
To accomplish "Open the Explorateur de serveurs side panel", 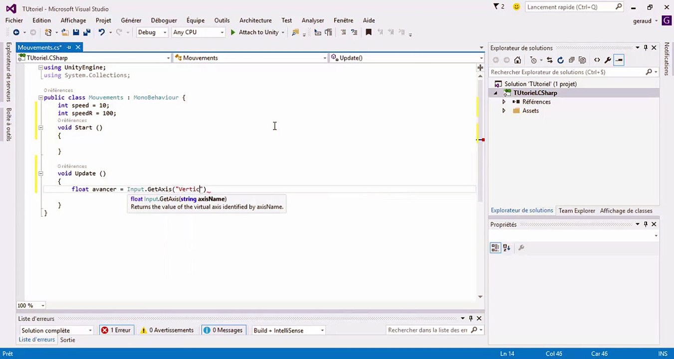I will (8, 72).
